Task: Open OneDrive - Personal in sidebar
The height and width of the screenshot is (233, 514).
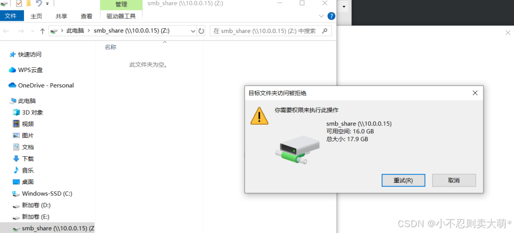Action: pos(41,85)
